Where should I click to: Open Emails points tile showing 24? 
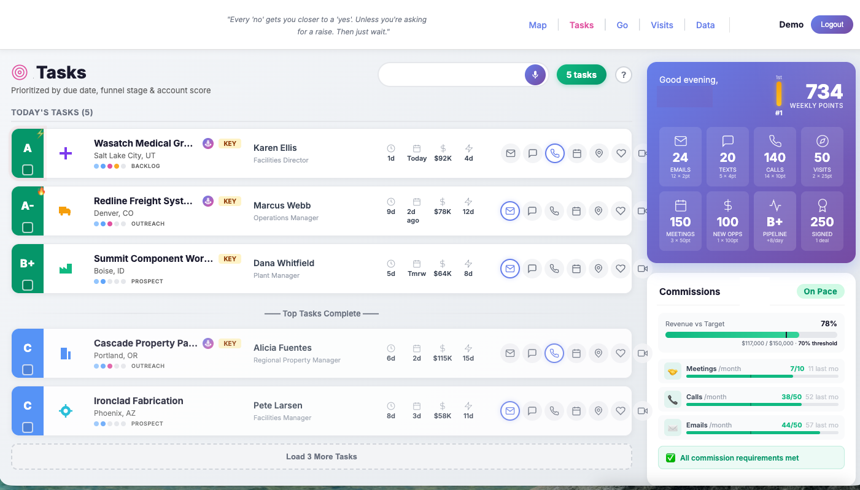click(x=680, y=157)
